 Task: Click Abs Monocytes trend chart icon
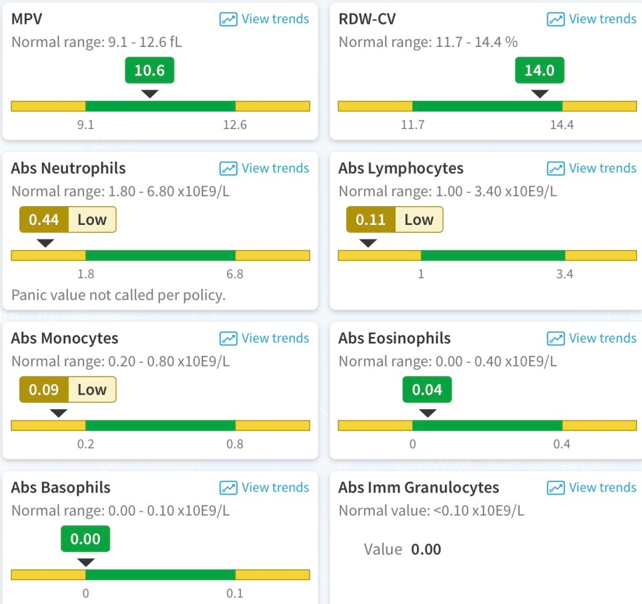pos(228,338)
